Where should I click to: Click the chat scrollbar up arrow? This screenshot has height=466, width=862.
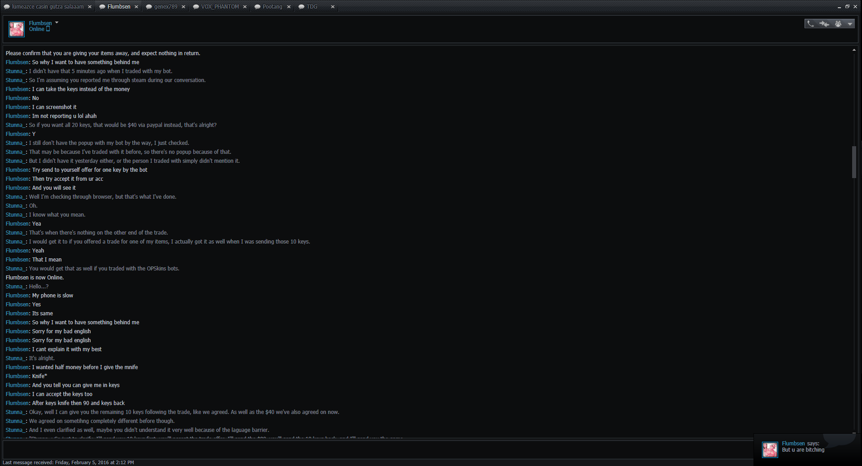(854, 50)
